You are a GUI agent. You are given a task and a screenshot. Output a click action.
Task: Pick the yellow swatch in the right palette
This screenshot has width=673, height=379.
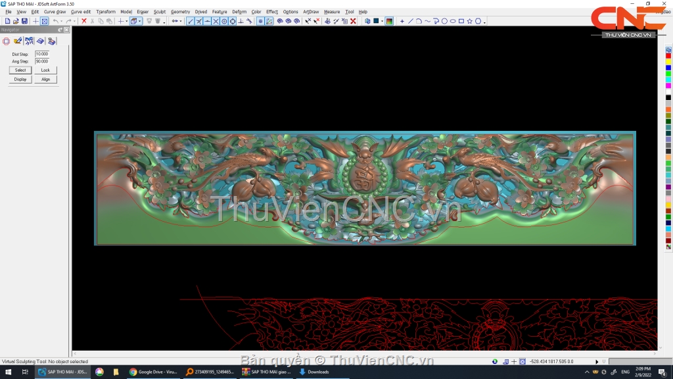(668, 62)
